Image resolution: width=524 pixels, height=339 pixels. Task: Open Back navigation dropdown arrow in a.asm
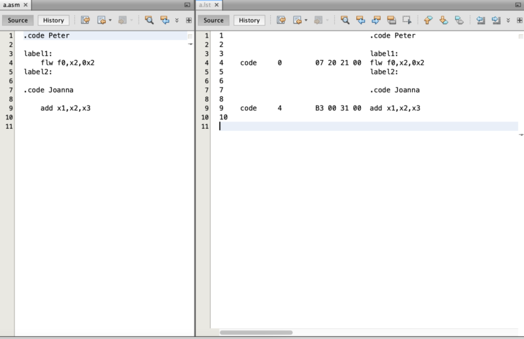[x=110, y=20]
